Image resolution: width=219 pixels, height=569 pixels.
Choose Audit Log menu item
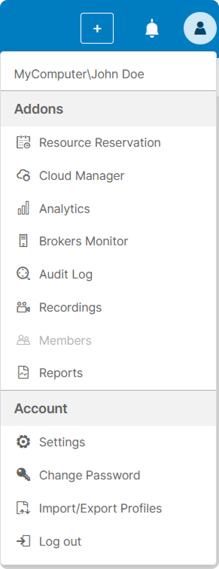tap(109, 274)
